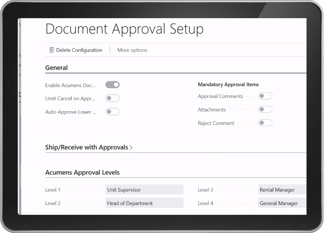The height and width of the screenshot is (233, 324).
Task: Enable the Auto-Approve Lower toggle
Action: 112,112
